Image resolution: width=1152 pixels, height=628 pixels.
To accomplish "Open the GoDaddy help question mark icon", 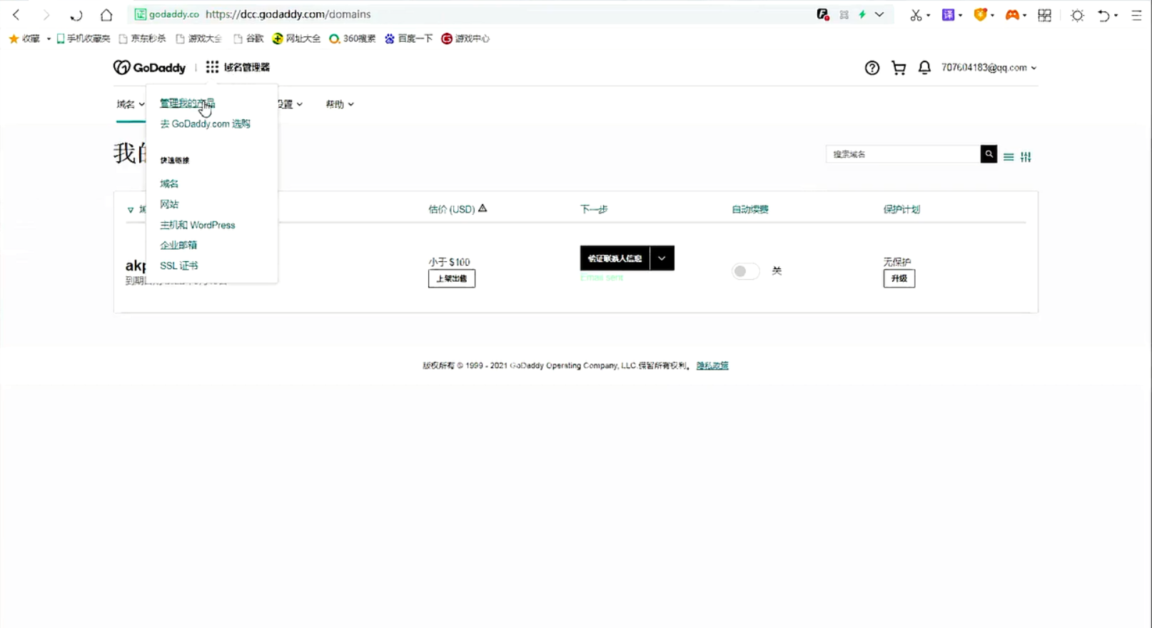I will (871, 68).
